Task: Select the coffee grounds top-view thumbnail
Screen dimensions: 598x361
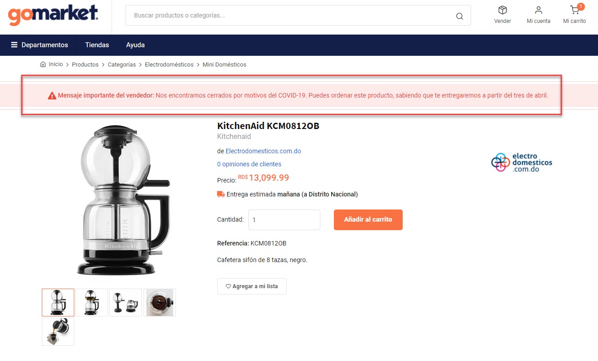Action: (x=160, y=303)
